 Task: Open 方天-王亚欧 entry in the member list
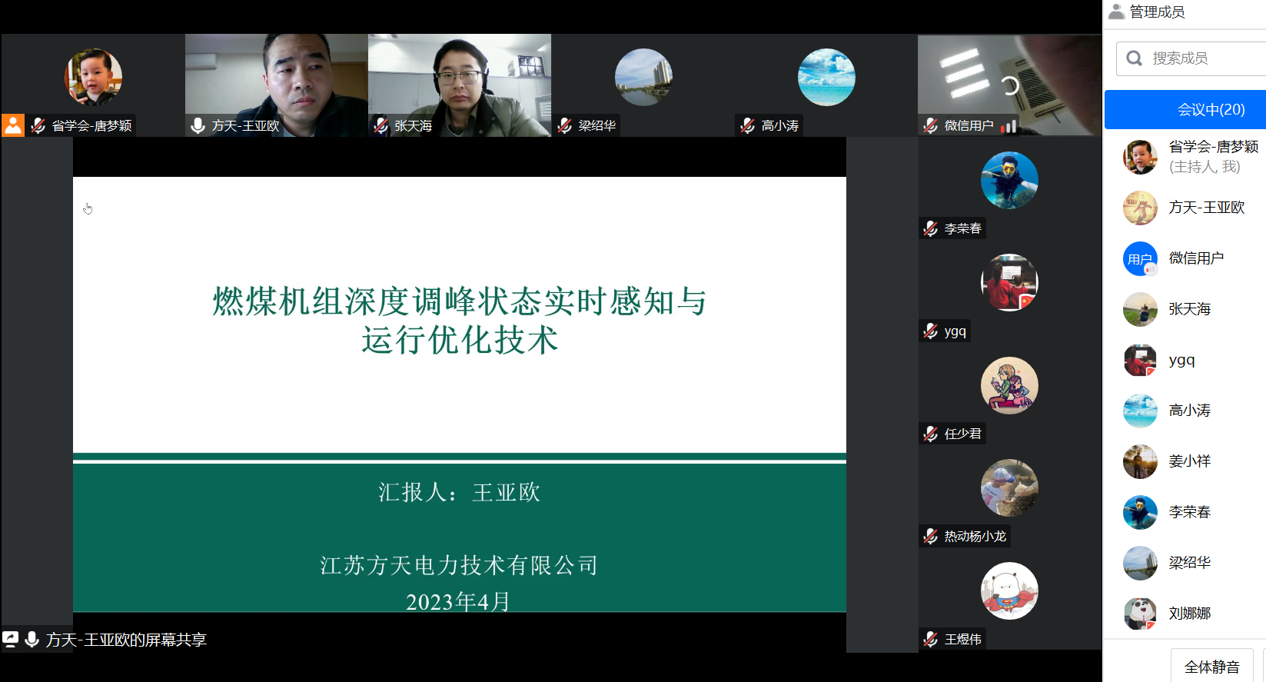pos(1205,208)
